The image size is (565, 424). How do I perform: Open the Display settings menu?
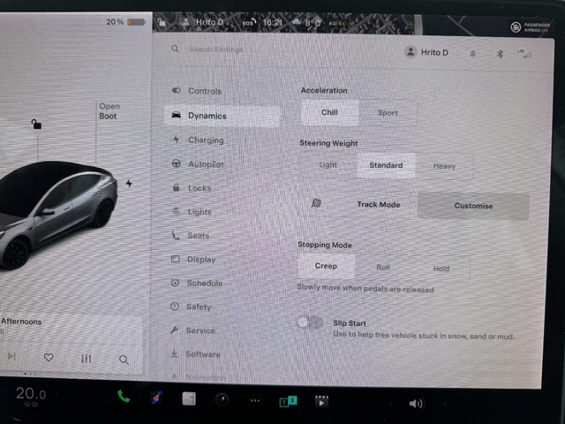click(200, 260)
